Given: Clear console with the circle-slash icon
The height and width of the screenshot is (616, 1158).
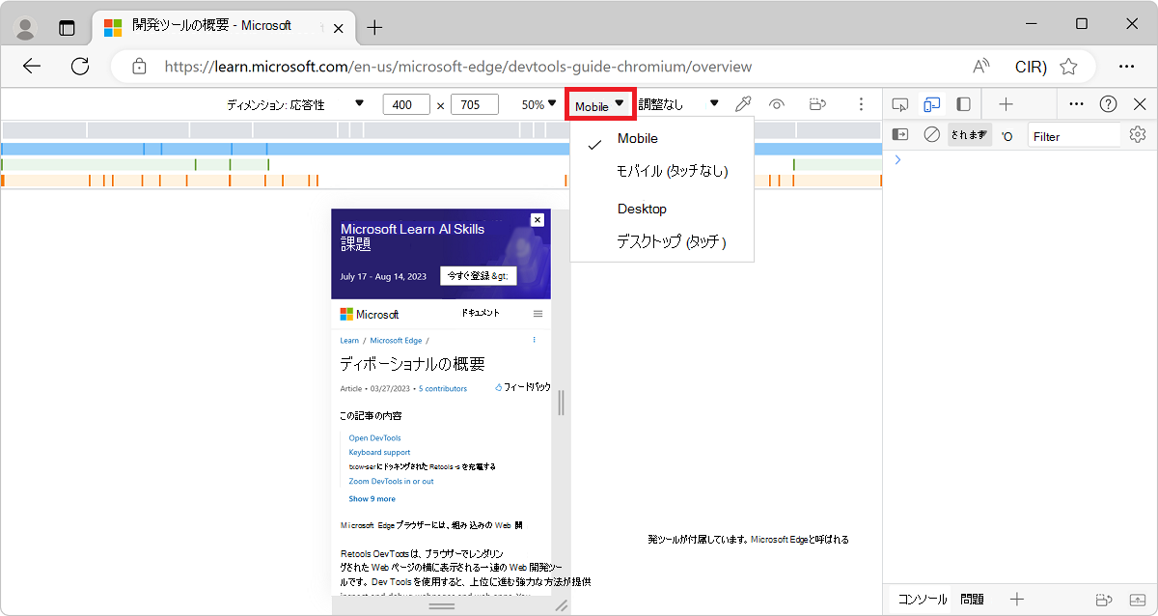Looking at the screenshot, I should 931,135.
